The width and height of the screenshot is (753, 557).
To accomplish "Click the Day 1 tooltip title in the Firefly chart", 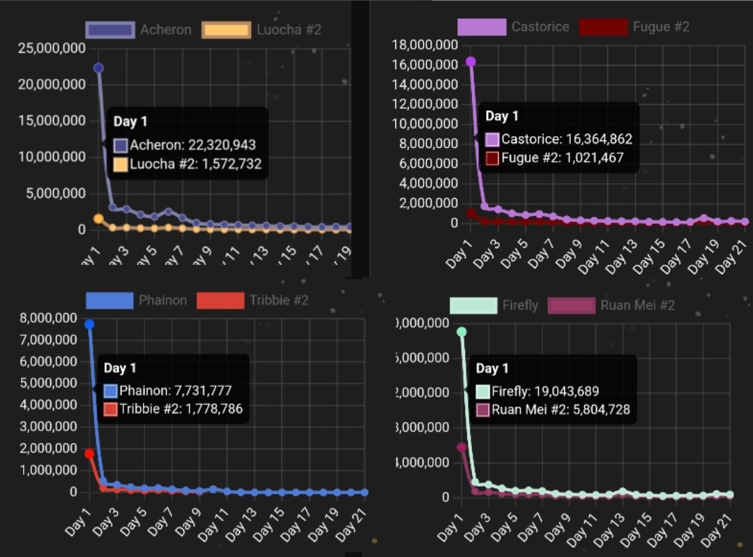I will pyautogui.click(x=492, y=368).
